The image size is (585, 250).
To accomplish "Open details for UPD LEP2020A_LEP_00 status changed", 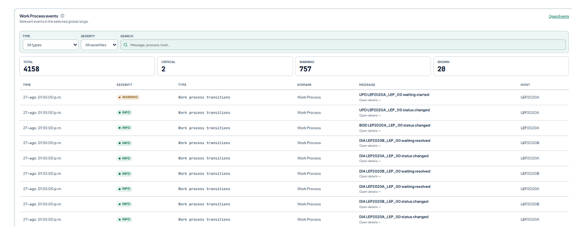I will (370, 115).
